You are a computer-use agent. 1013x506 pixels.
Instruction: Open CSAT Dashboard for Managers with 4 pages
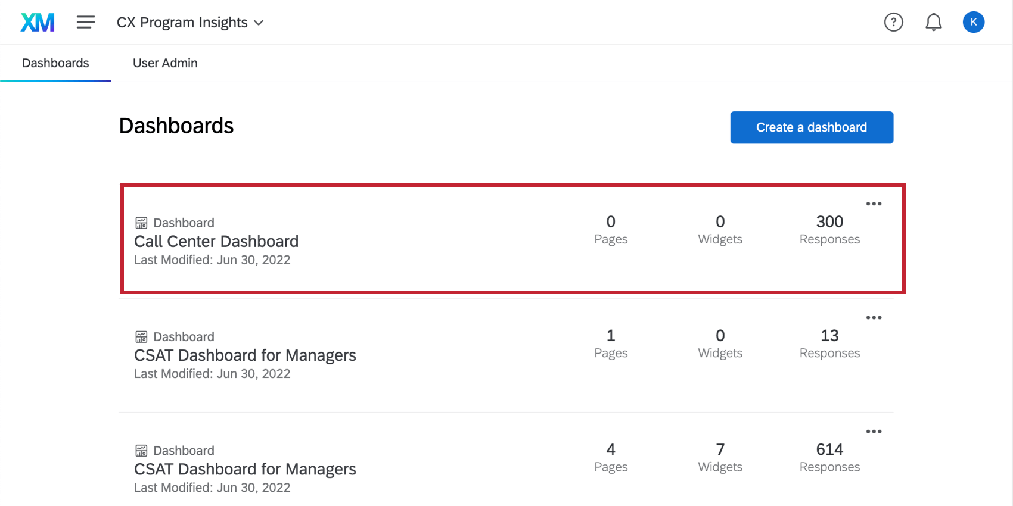pyautogui.click(x=245, y=469)
